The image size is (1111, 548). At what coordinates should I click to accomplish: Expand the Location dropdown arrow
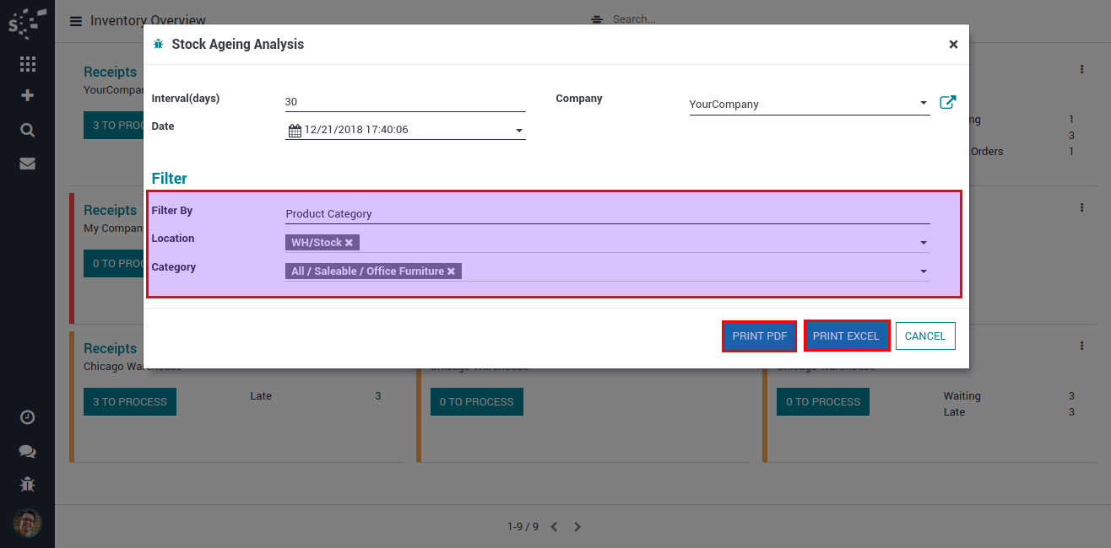tap(924, 243)
